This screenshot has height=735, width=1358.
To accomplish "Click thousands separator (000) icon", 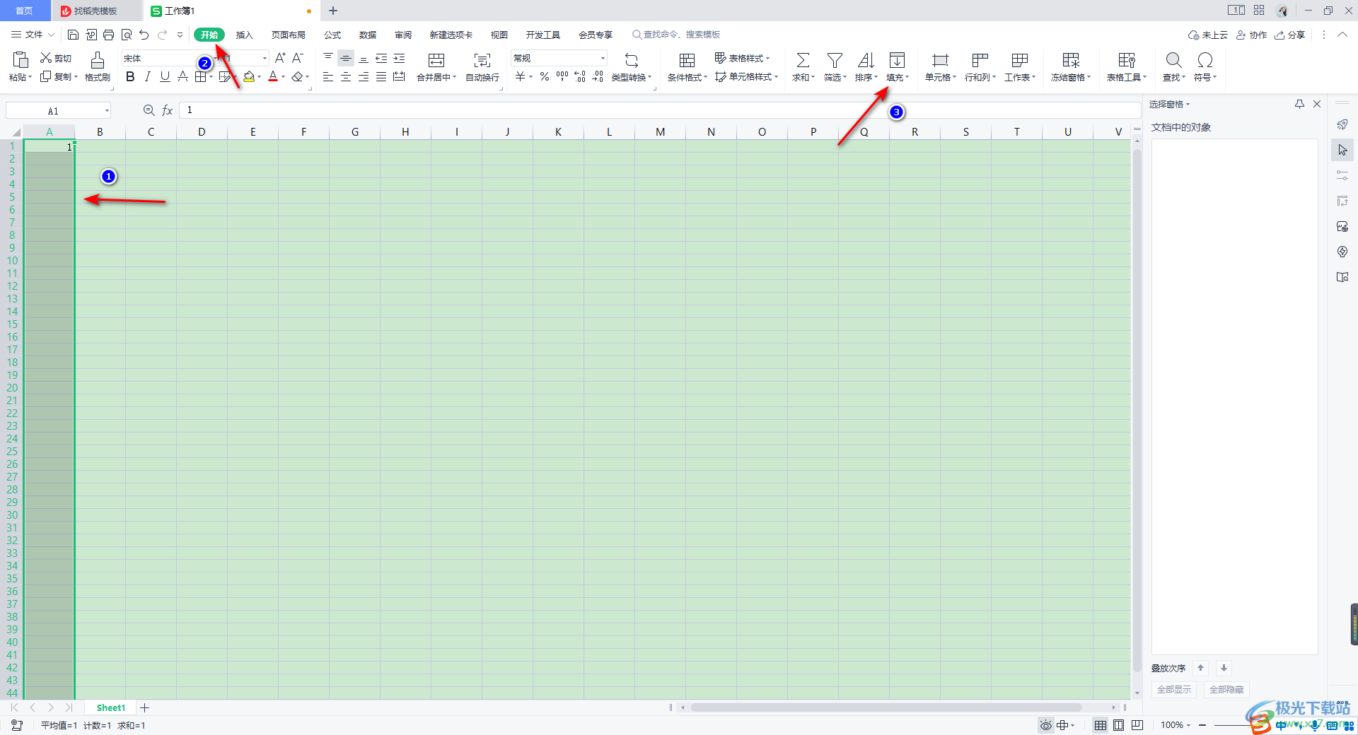I will 562,76.
